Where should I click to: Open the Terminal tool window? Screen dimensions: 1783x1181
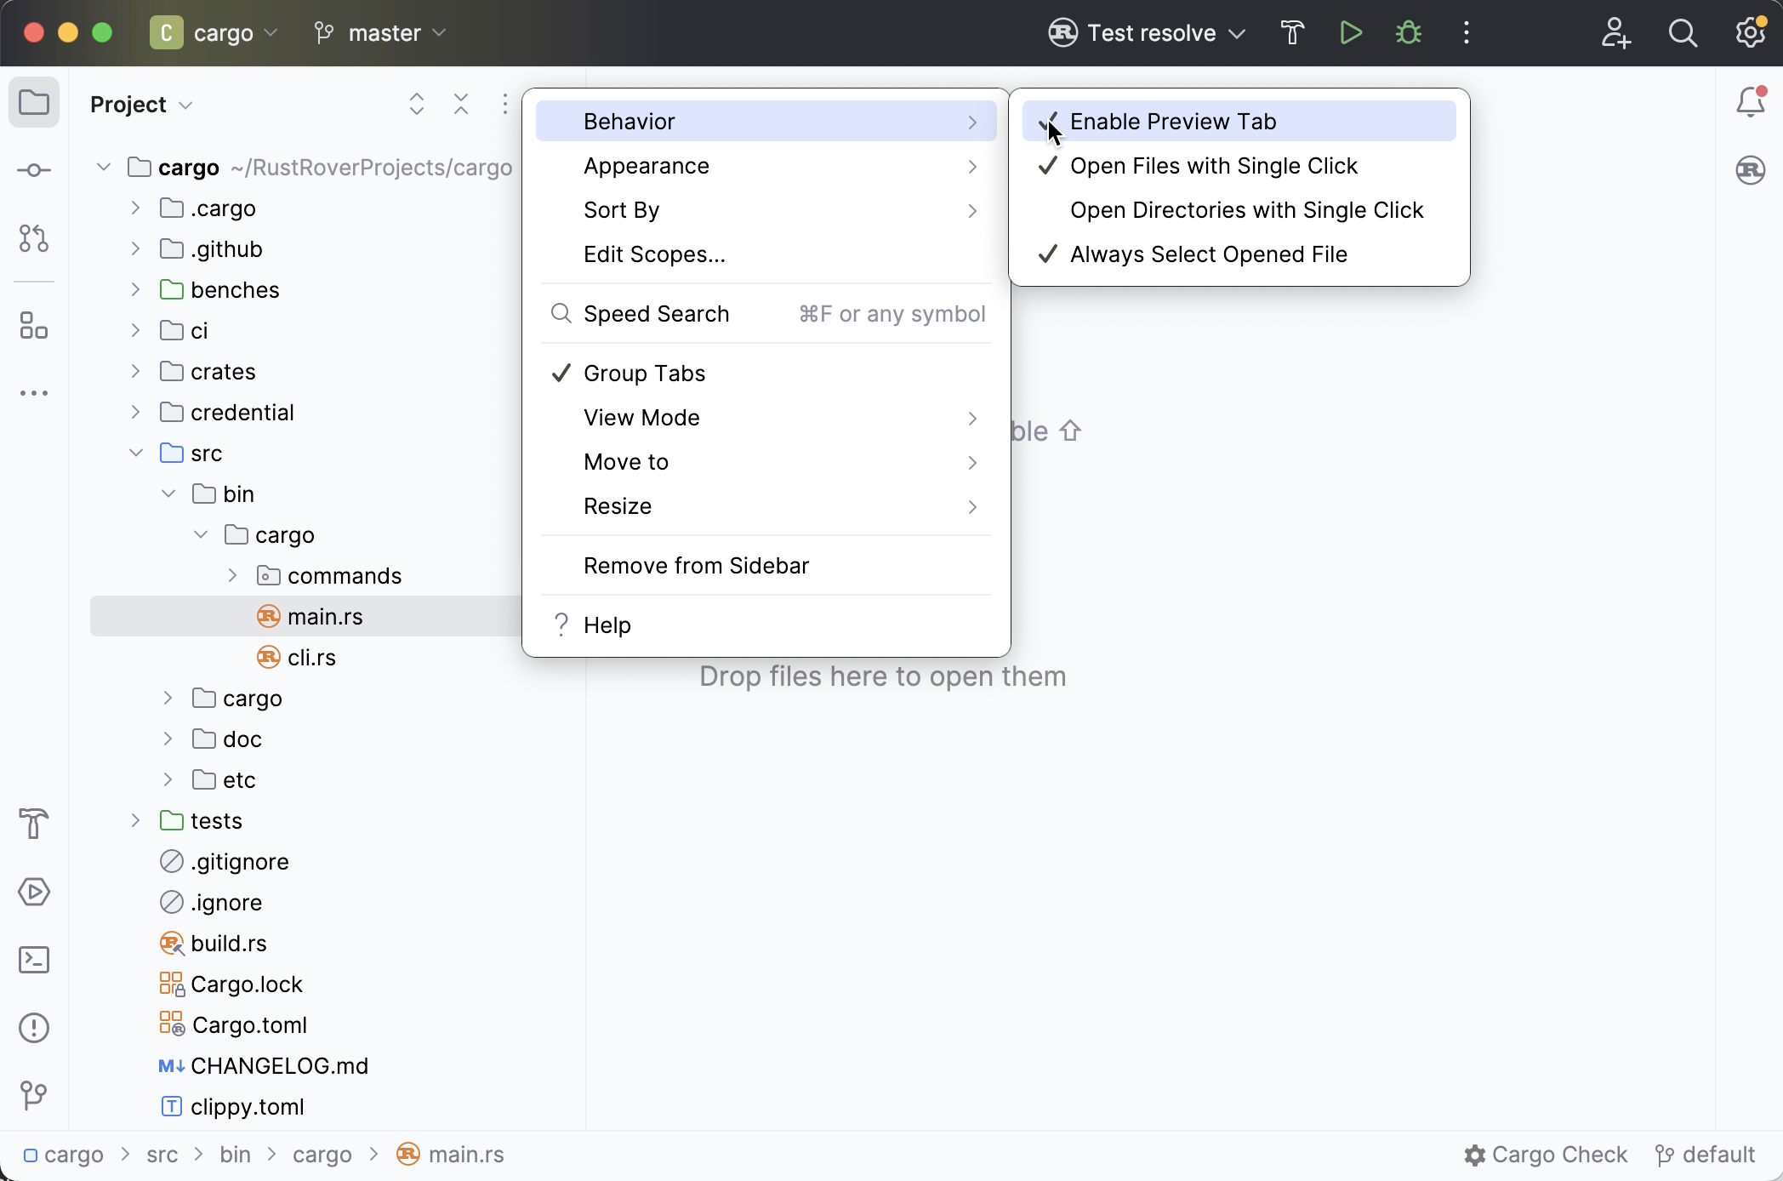pos(34,960)
